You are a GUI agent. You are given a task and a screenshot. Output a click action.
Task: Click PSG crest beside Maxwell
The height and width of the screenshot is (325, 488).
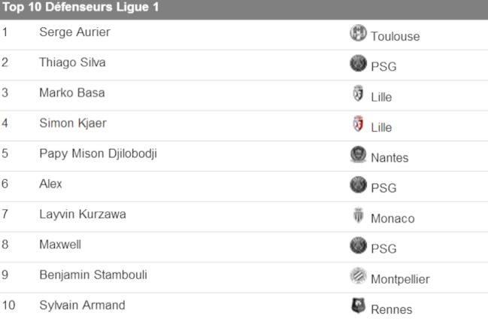[x=358, y=245]
